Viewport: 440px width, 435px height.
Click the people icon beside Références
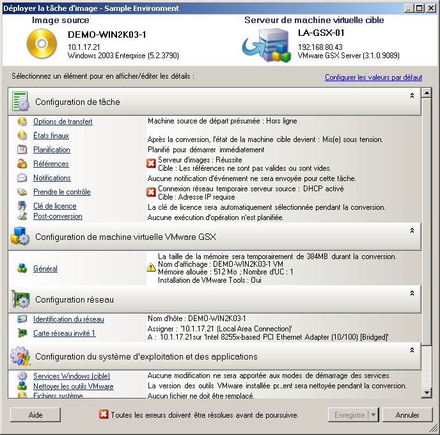click(x=22, y=164)
